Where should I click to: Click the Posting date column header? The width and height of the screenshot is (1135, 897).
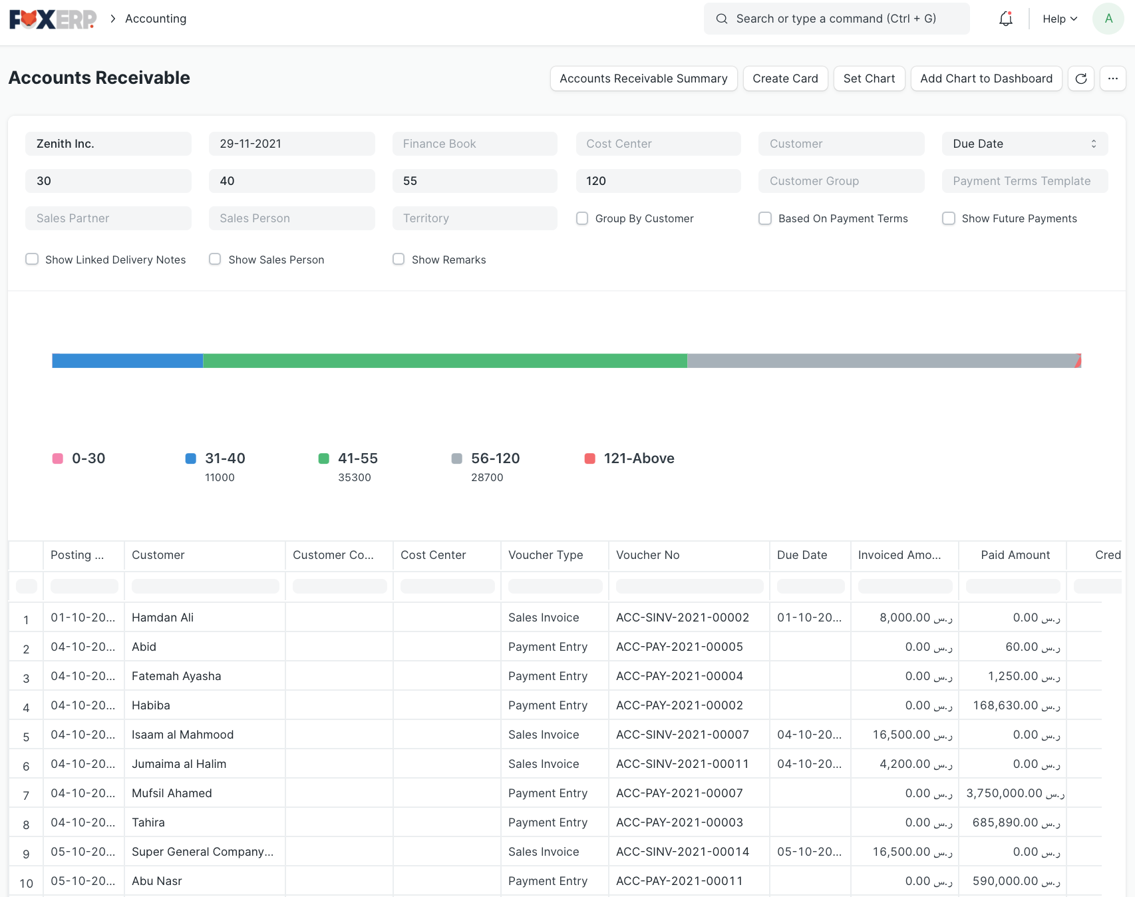coord(84,555)
